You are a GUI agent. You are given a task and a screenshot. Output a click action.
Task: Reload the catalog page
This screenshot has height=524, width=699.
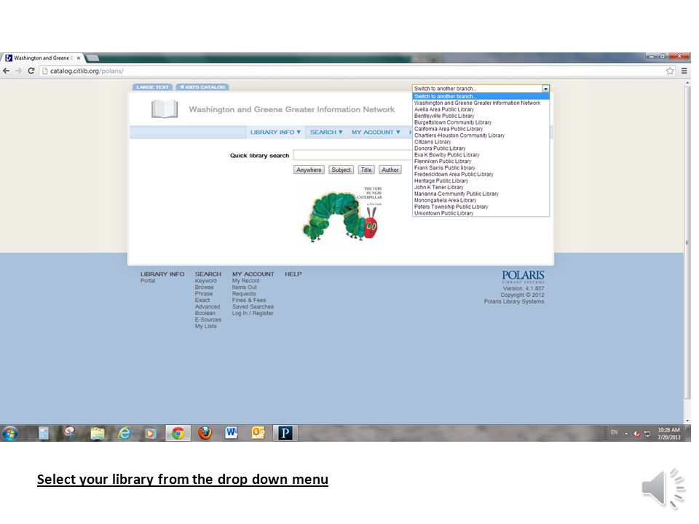(31, 71)
